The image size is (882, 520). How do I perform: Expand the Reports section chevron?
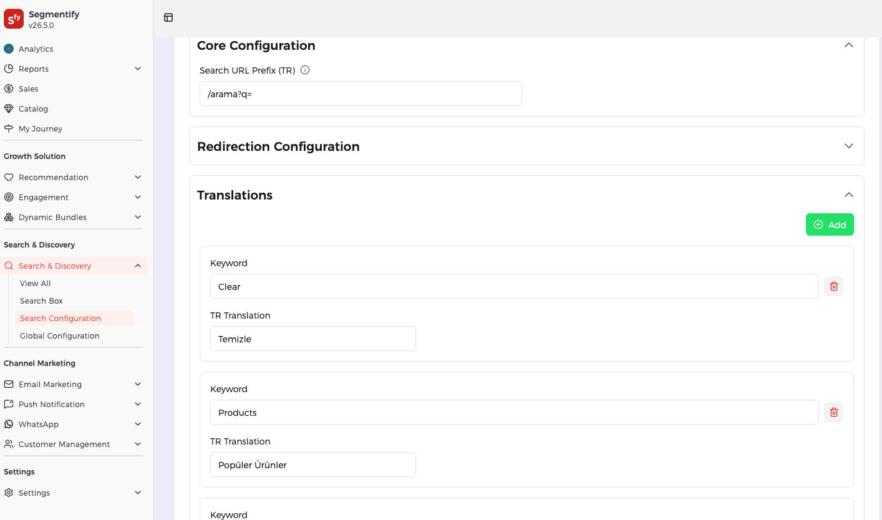[x=138, y=69]
